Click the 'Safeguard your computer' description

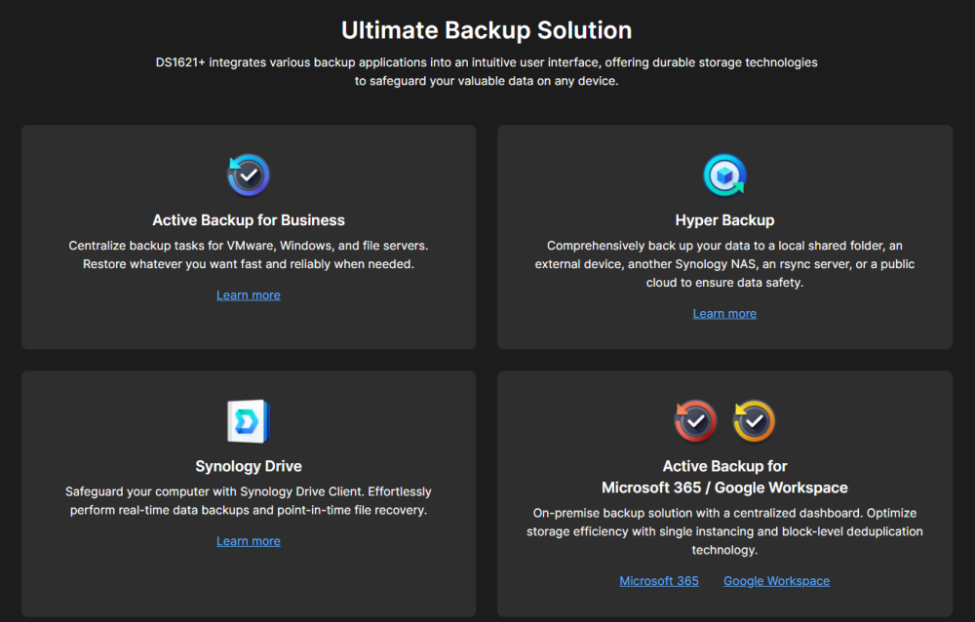coord(248,501)
